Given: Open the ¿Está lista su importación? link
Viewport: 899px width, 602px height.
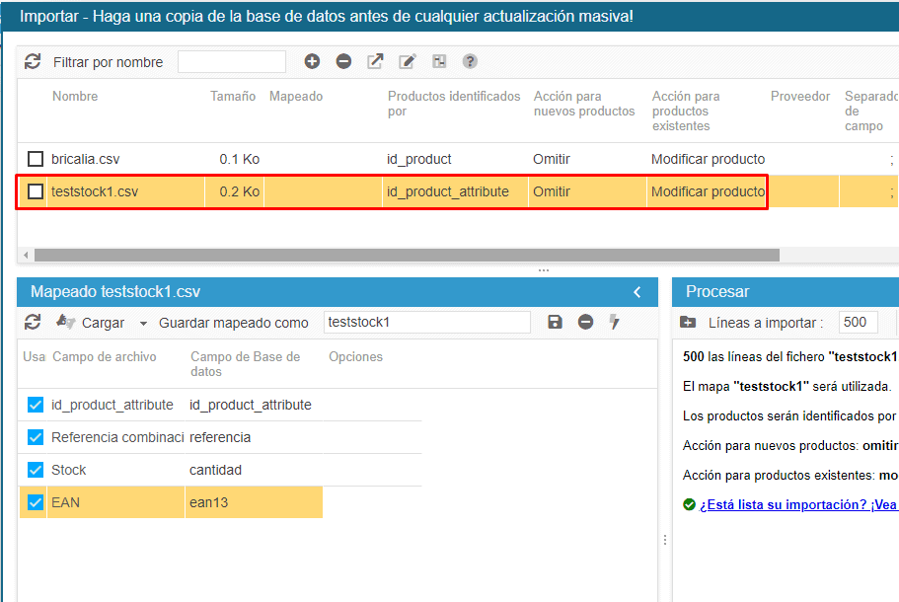Looking at the screenshot, I should coord(797,504).
